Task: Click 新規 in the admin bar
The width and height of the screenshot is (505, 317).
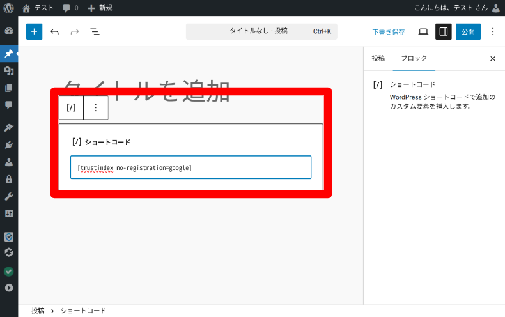Action: 100,8
